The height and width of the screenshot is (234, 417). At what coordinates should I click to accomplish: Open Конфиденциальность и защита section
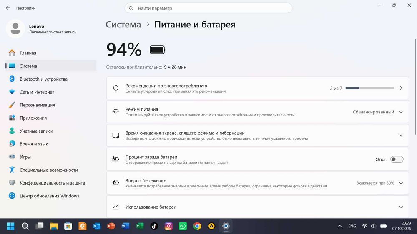click(x=51, y=183)
